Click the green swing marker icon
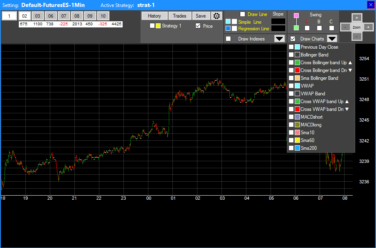 pyautogui.click(x=296, y=28)
